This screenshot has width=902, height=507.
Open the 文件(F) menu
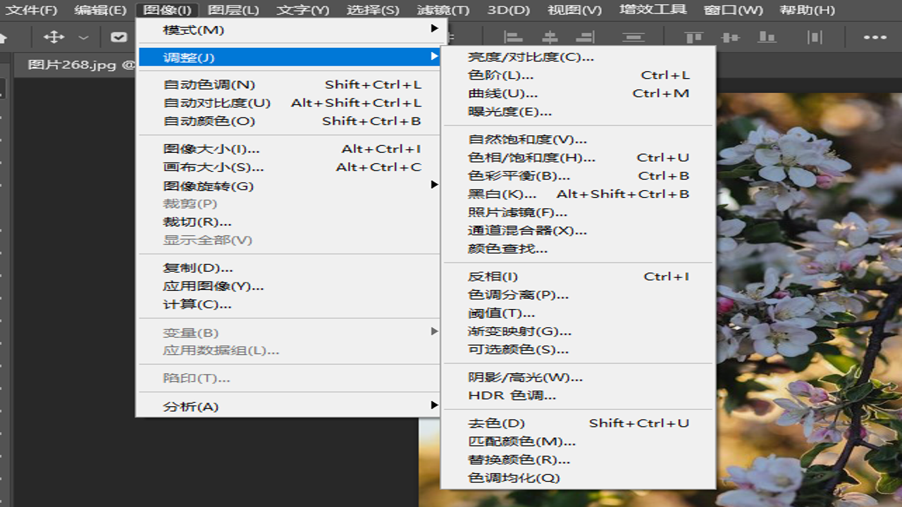click(x=31, y=10)
